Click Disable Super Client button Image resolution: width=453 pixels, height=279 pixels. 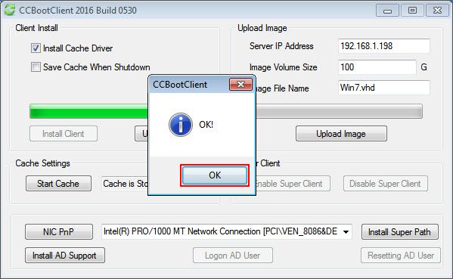[x=385, y=184]
